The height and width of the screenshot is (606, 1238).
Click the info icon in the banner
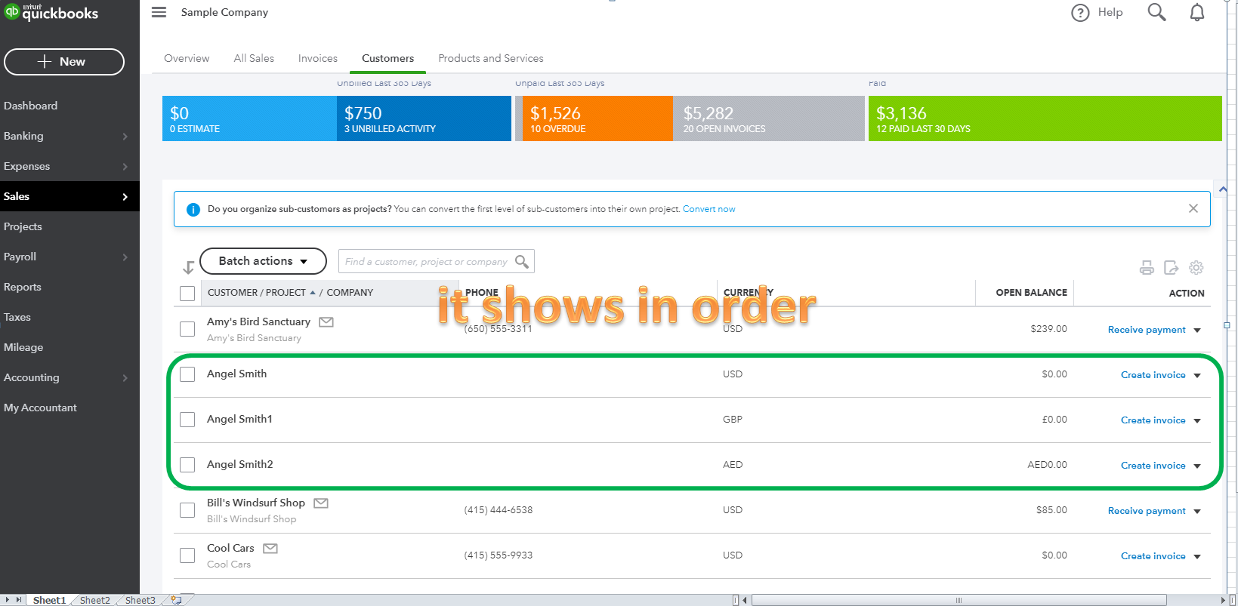click(193, 210)
